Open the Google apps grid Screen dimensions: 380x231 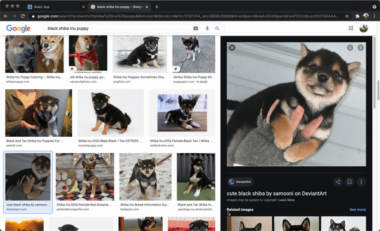[x=351, y=28]
